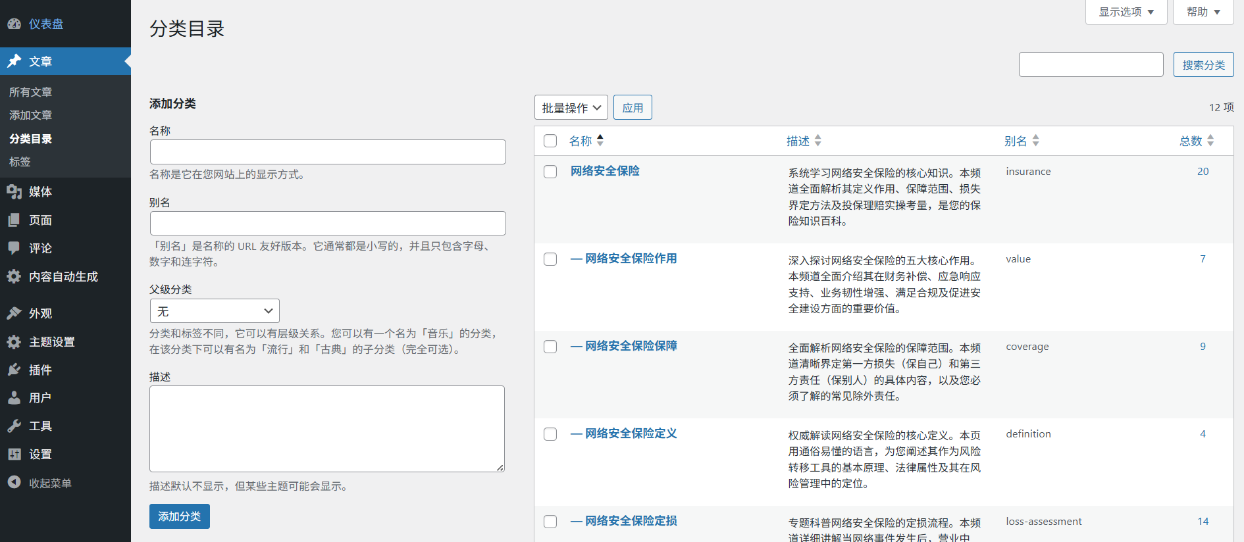
Task: Click the Dashboard gauge icon
Action: point(14,24)
